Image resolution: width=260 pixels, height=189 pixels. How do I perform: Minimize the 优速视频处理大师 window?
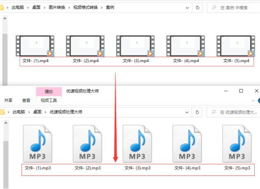click(x=226, y=91)
